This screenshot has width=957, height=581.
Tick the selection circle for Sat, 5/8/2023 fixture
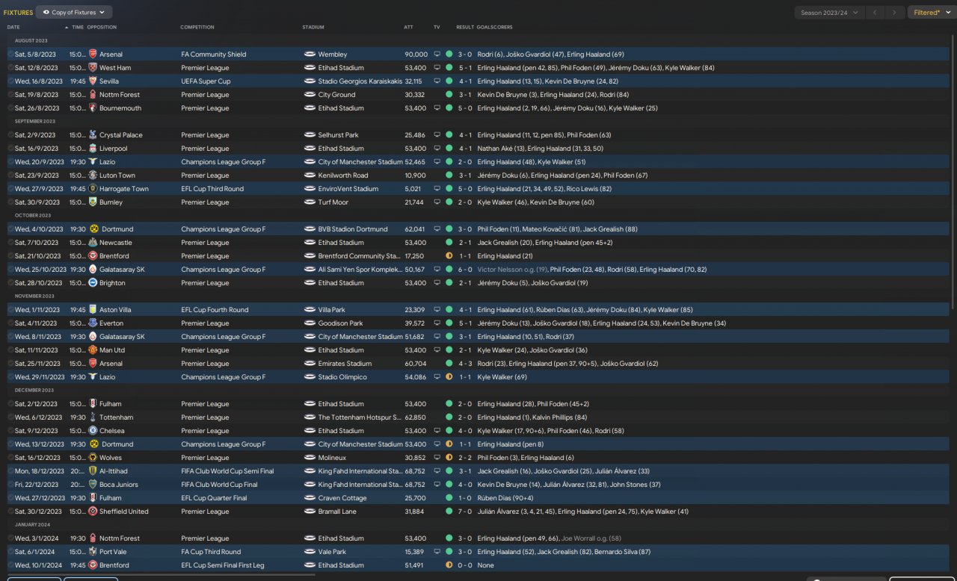click(10, 55)
